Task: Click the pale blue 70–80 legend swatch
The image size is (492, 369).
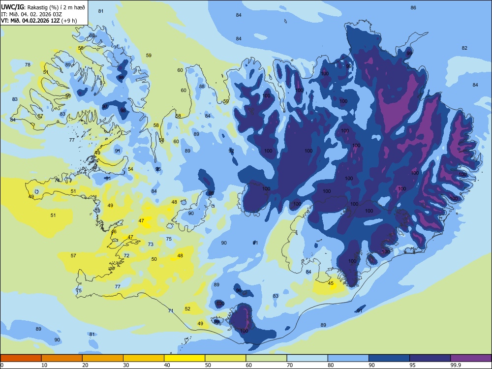Action: (307, 358)
